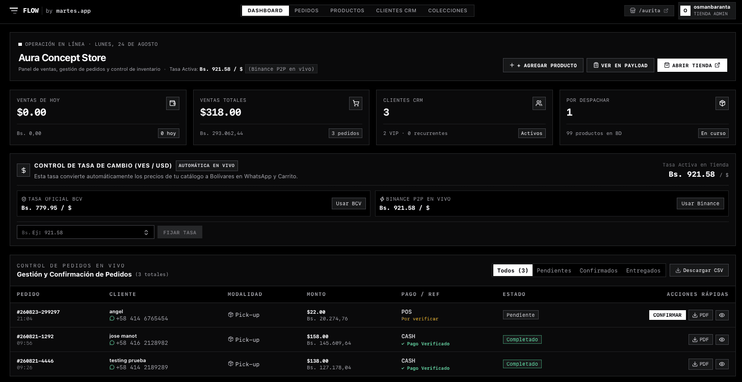View details of order #260821-1292 via eye icon

point(722,340)
